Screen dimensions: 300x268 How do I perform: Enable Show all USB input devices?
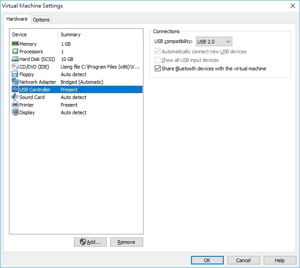pyautogui.click(x=157, y=60)
